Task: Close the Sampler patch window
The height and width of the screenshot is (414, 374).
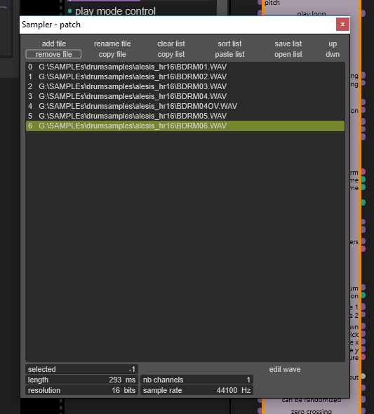Action: (342, 25)
